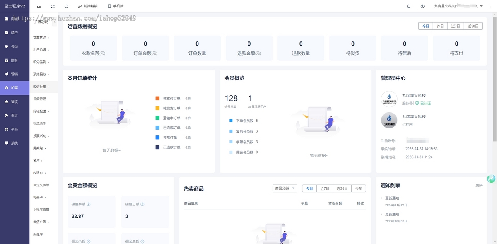Open the 手机端 mobile preview button
The width and height of the screenshot is (497, 244).
coord(116,6)
